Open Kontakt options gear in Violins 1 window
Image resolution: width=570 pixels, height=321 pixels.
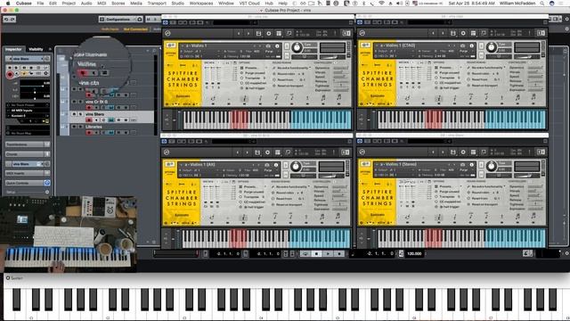tap(269, 34)
